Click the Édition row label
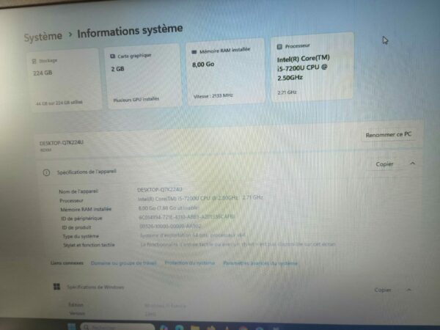This screenshot has height=330, width=440. point(76,305)
